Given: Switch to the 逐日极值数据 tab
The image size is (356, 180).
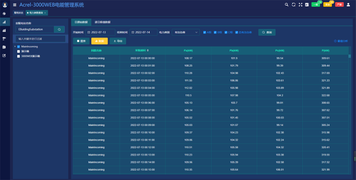Looking at the screenshot, I should pyautogui.click(x=102, y=21).
